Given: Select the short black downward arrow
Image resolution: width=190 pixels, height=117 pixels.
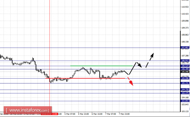Looking at the screenshot, I should click(x=139, y=65).
